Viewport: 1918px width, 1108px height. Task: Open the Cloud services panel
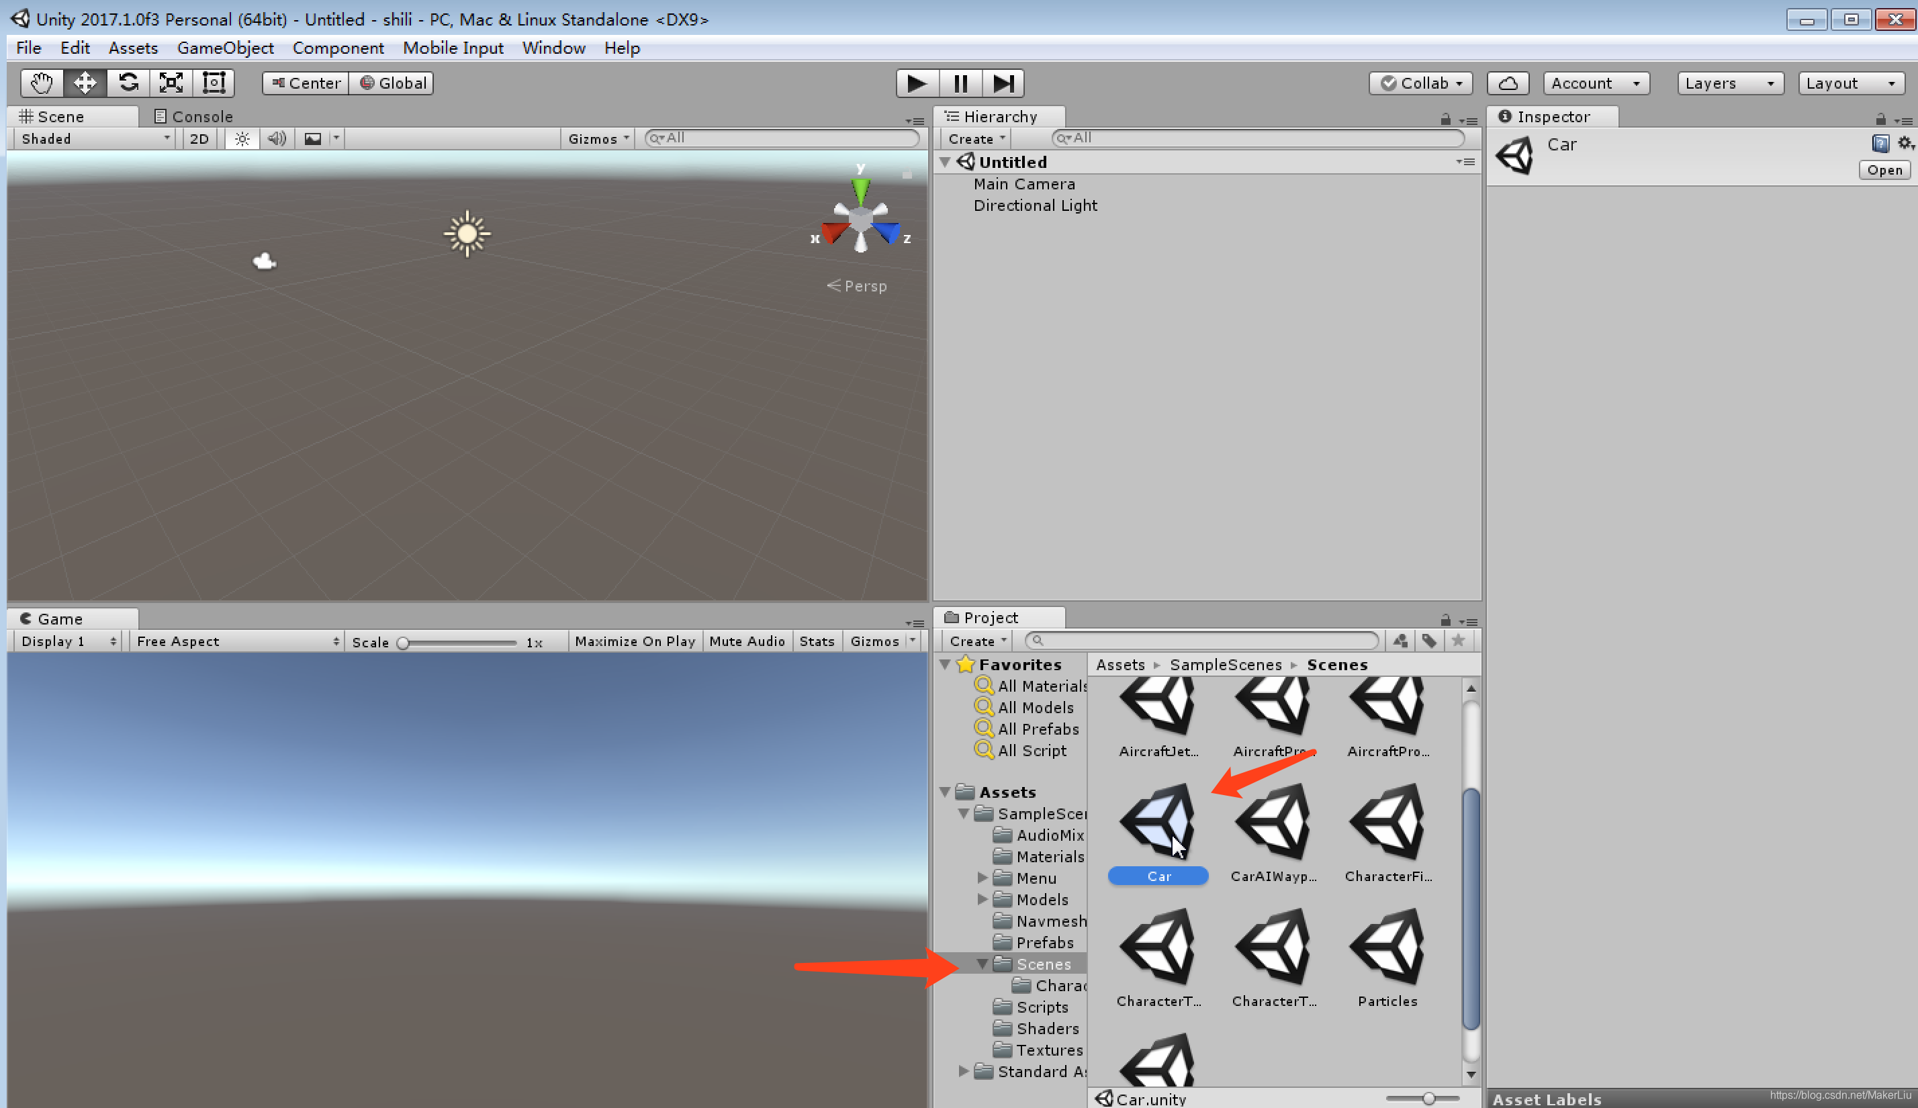[1508, 83]
